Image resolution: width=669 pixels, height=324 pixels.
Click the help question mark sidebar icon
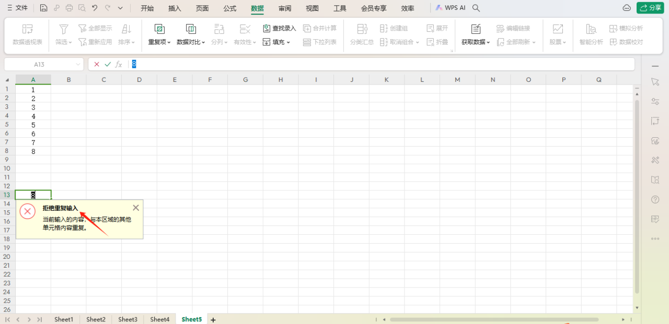point(655,199)
